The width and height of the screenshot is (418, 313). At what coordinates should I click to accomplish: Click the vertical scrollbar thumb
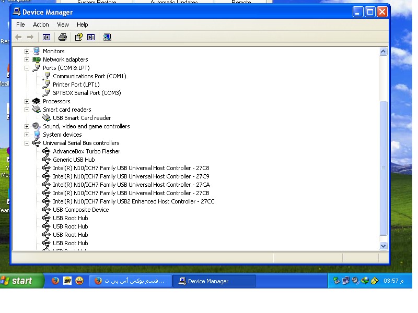pyautogui.click(x=384, y=168)
